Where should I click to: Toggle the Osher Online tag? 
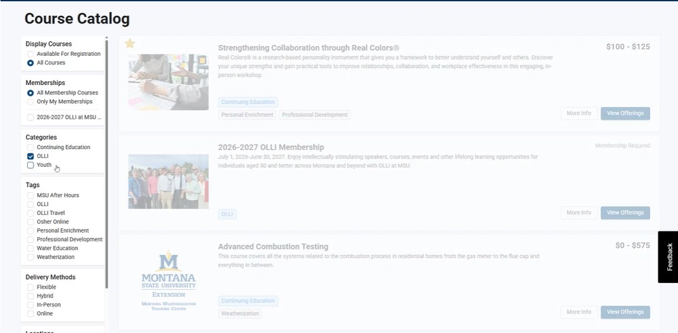pos(30,222)
